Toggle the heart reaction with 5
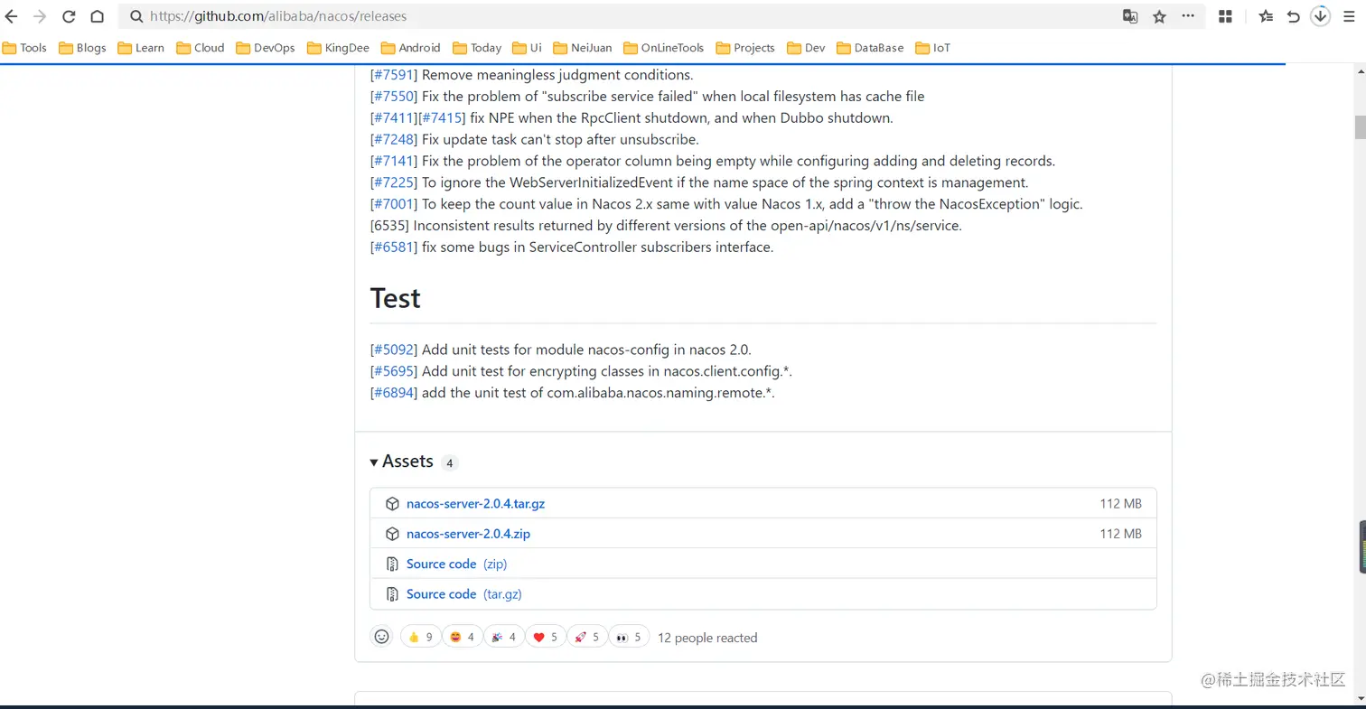 (545, 637)
